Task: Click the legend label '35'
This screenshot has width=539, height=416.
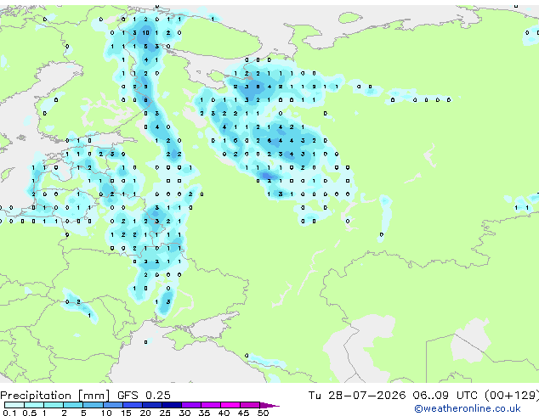Action: pyautogui.click(x=204, y=413)
